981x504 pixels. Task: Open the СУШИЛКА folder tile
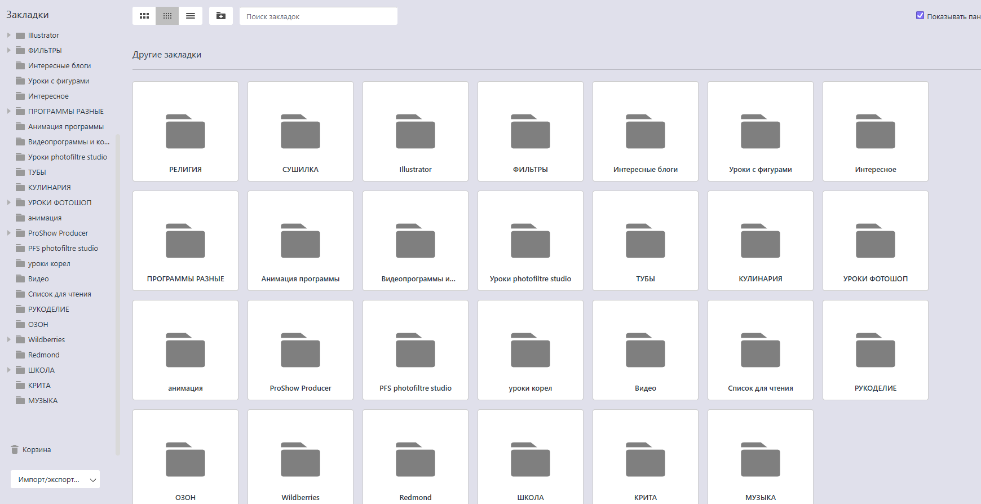click(301, 131)
